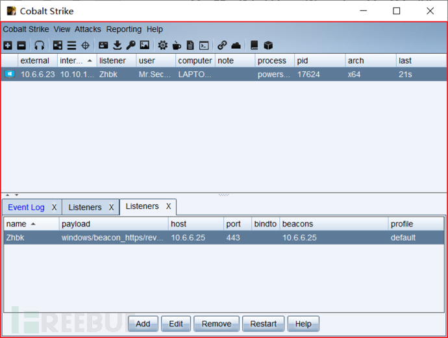This screenshot has height=338, width=448.
Task: Sort listeners by profile column
Action: [416, 224]
